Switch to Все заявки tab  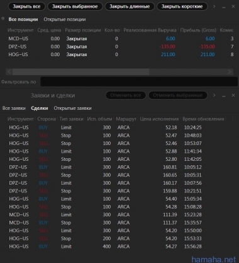tap(14, 108)
